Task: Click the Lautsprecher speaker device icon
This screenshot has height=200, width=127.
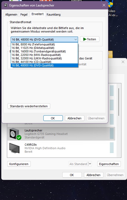Action: (x=15, y=134)
